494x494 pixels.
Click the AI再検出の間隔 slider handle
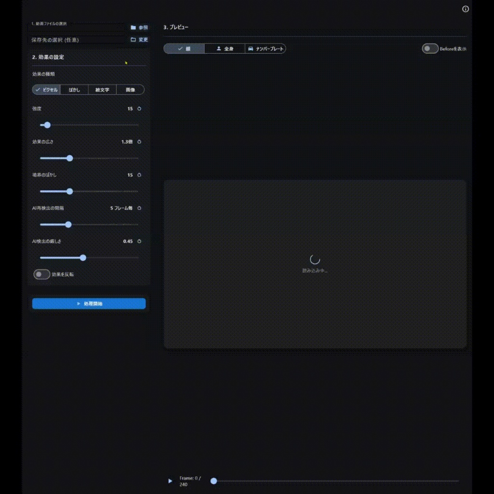pyautogui.click(x=68, y=225)
